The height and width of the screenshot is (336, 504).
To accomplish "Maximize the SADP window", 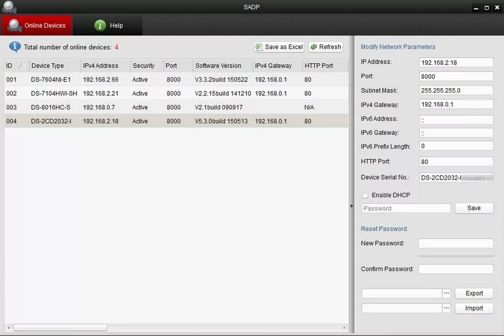I will pos(487,8).
